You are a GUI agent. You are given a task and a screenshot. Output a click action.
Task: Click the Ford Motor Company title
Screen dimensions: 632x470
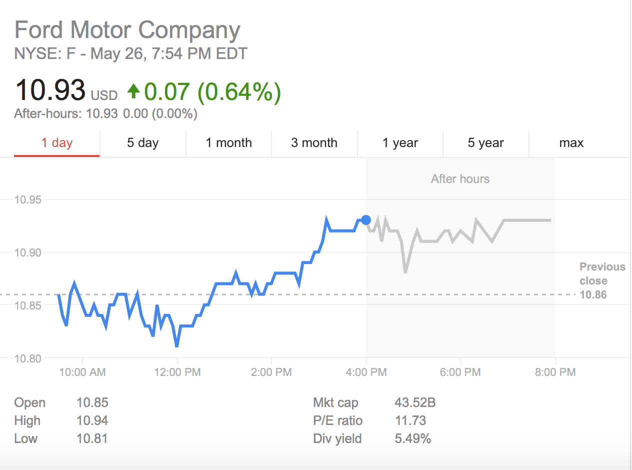[127, 30]
